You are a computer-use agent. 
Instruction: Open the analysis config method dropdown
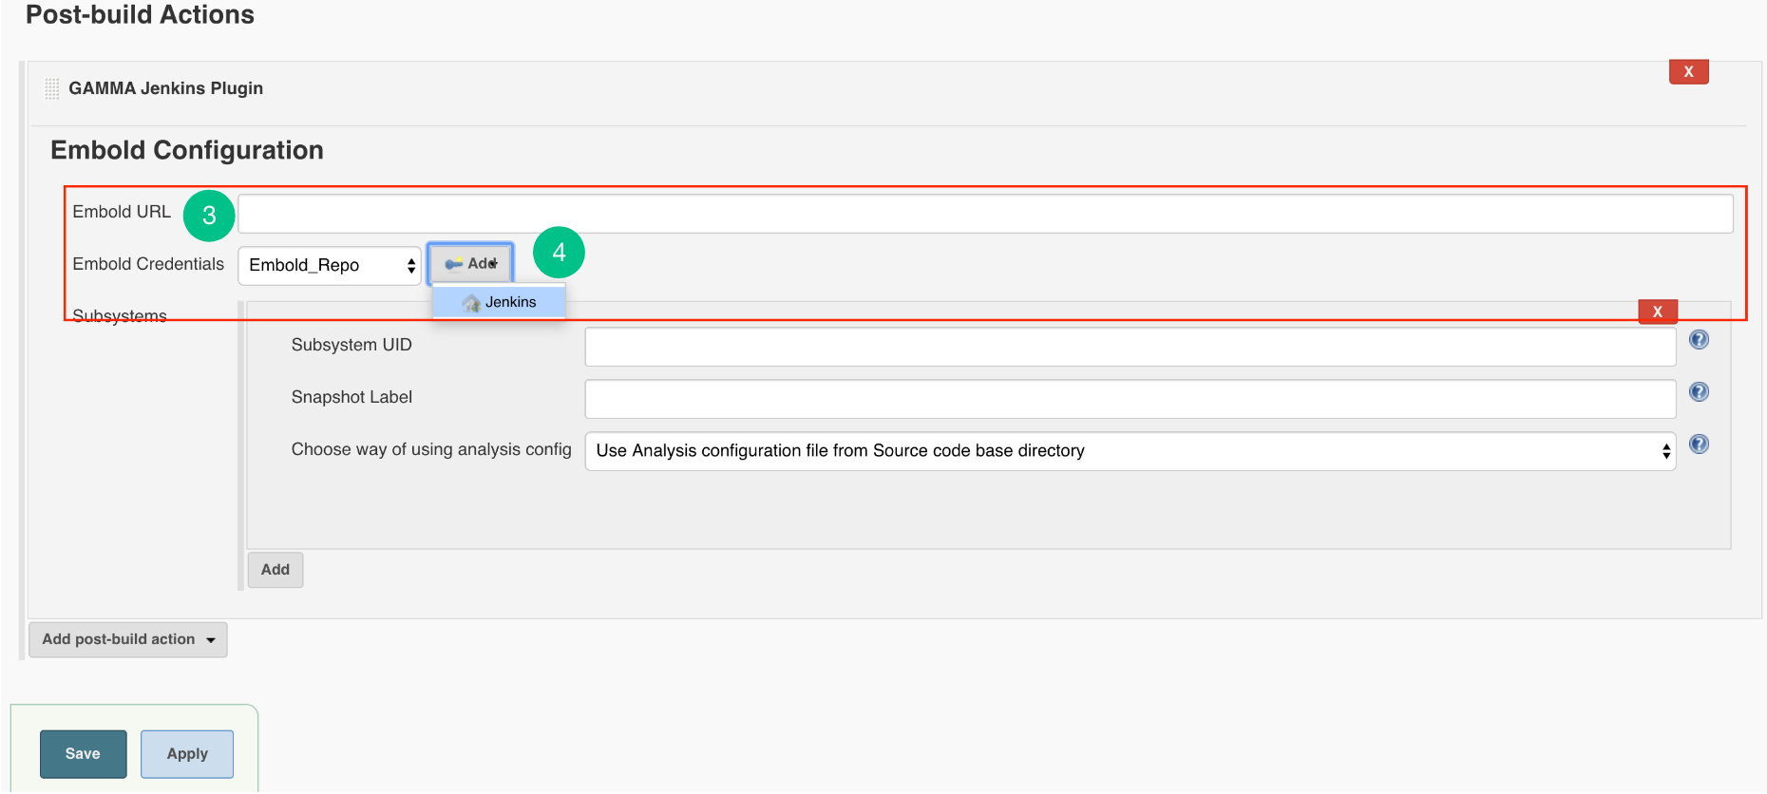[1130, 450]
